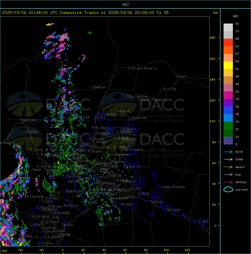This screenshot has width=251, height=254.
Task: Select the 10 dBZ dark purple swatch
Action: pos(228,141)
